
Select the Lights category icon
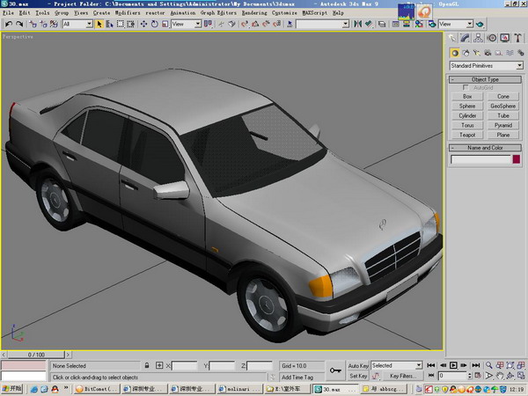(x=475, y=53)
